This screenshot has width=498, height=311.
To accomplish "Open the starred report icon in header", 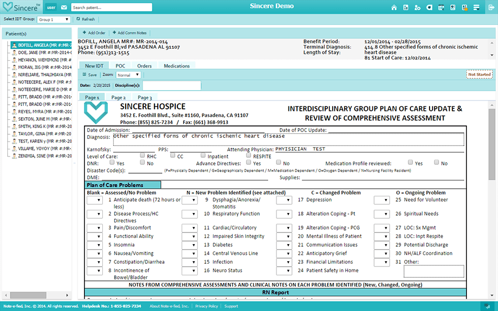I will pyautogui.click(x=465, y=7).
